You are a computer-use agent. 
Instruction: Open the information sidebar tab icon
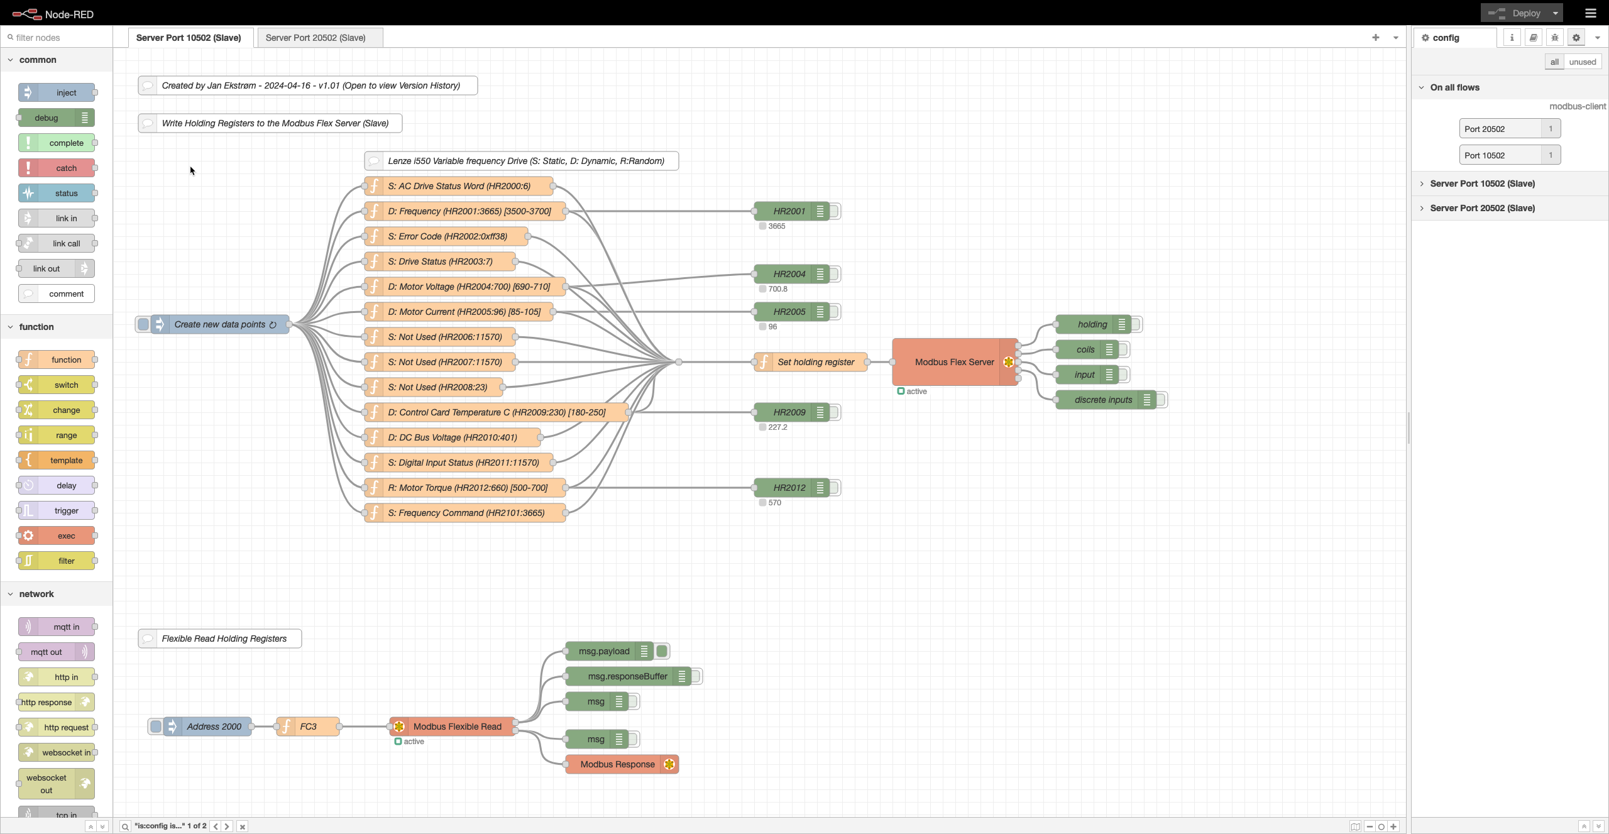click(1512, 38)
